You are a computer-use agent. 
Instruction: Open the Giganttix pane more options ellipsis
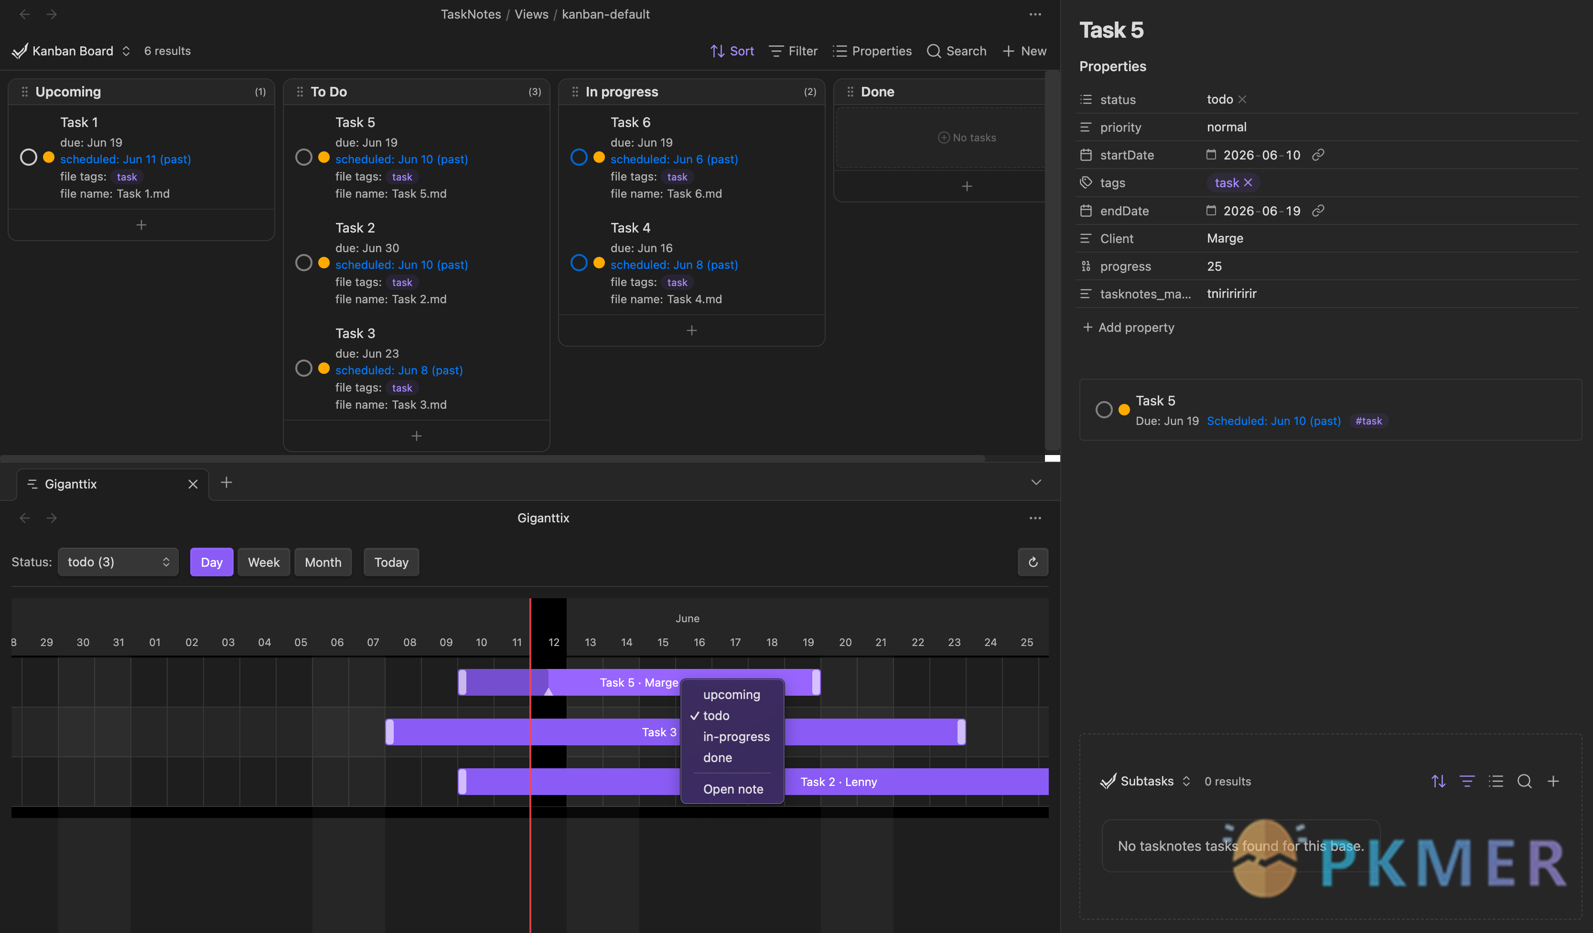[1035, 518]
